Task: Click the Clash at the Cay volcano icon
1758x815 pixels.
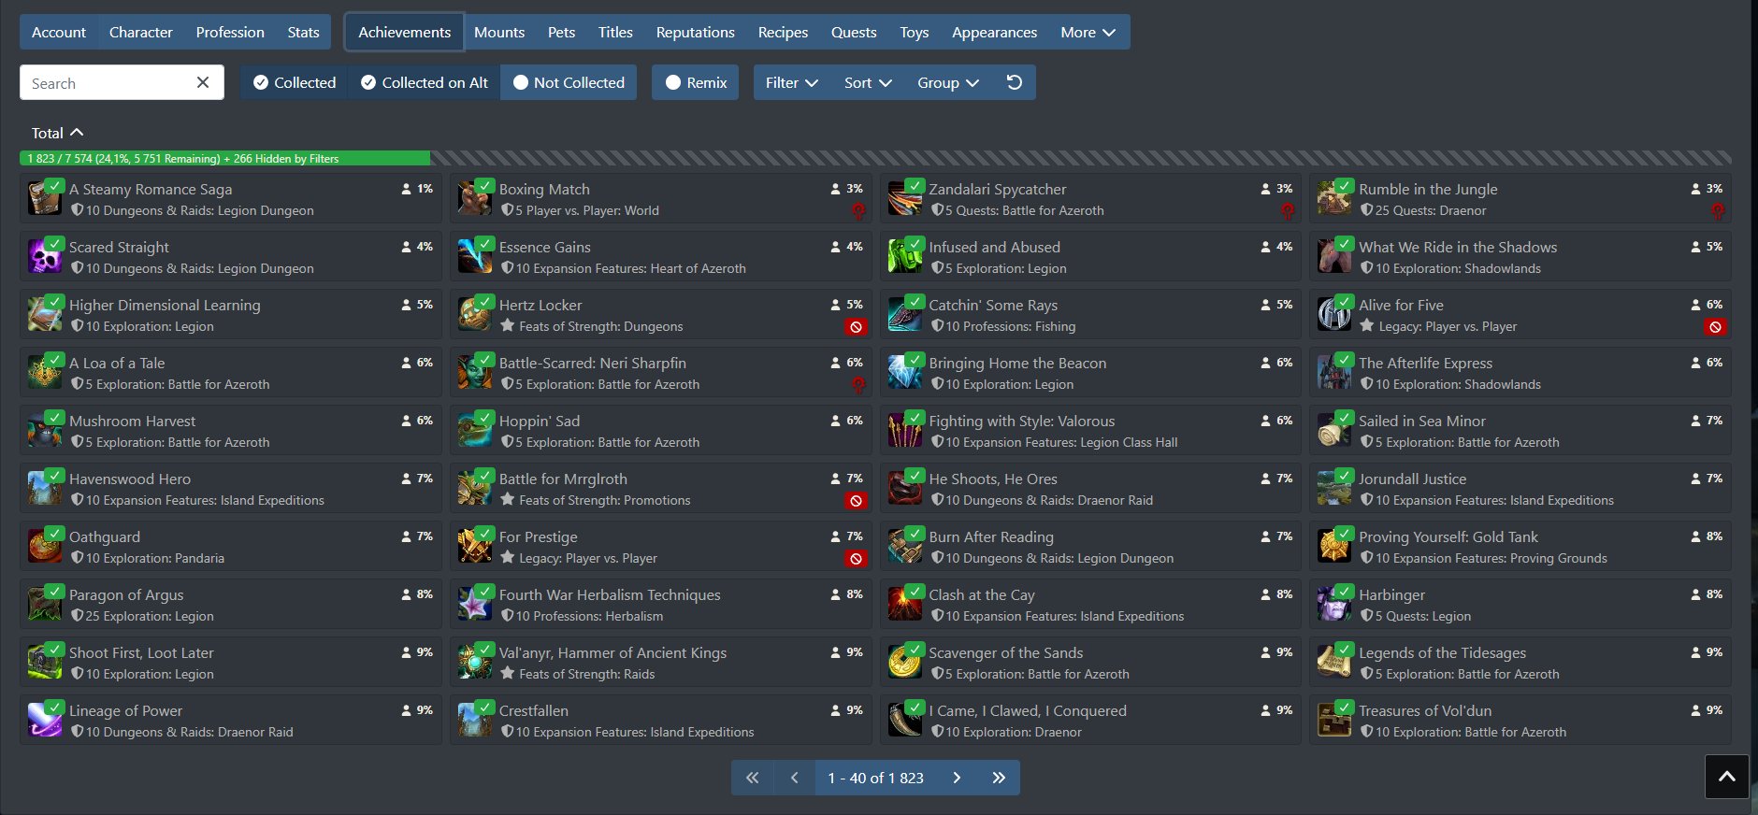Action: tap(904, 604)
